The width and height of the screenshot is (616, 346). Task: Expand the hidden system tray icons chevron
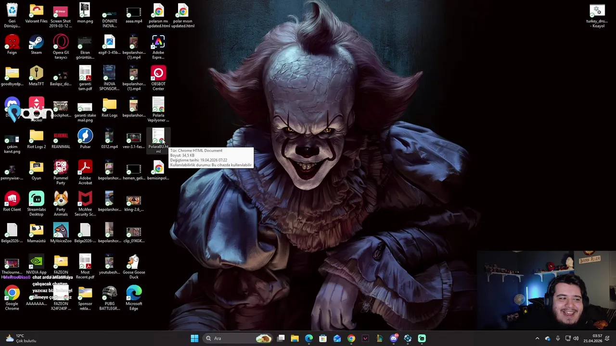(x=538, y=338)
